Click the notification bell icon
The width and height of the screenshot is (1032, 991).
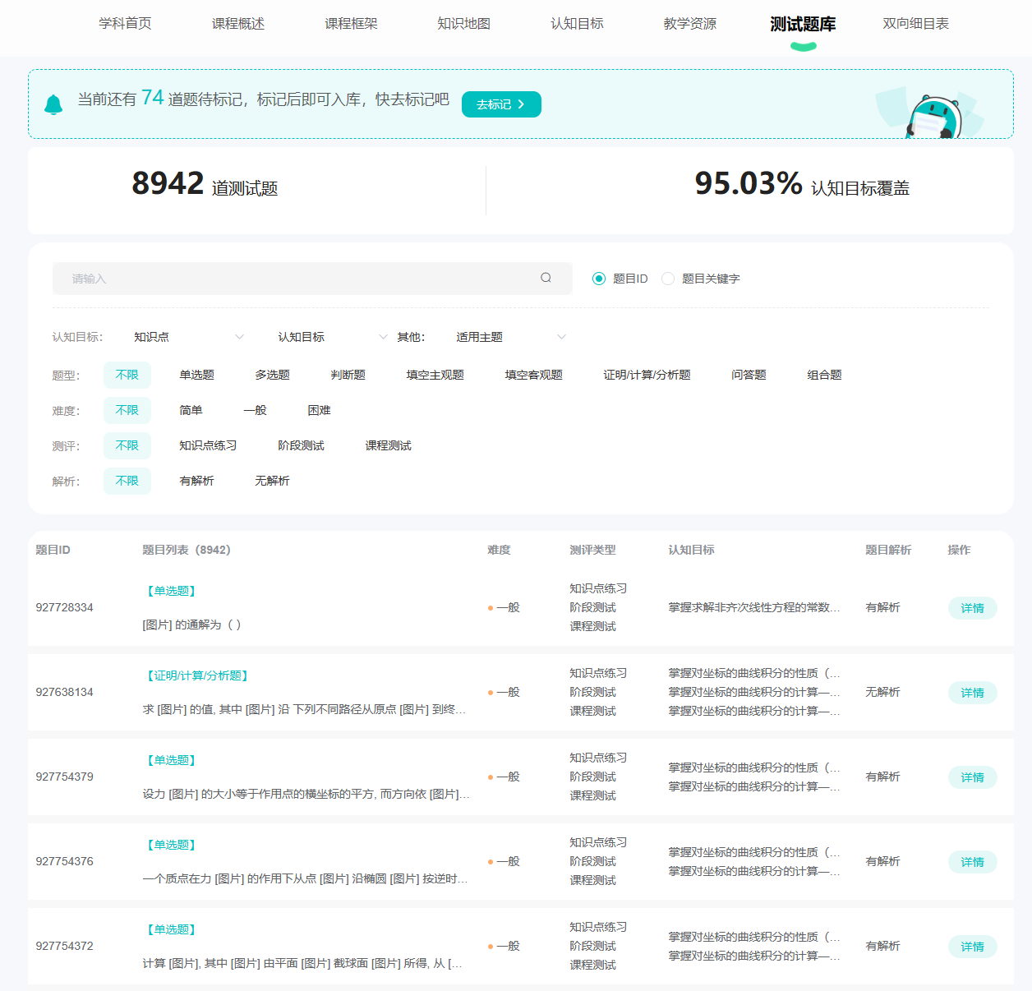click(53, 104)
